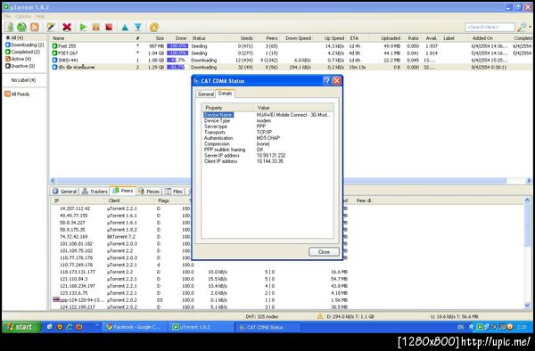Screen dimensions: 535x351
Task: Move torrent up the queue with the up arrow
Action: (x=125, y=27)
